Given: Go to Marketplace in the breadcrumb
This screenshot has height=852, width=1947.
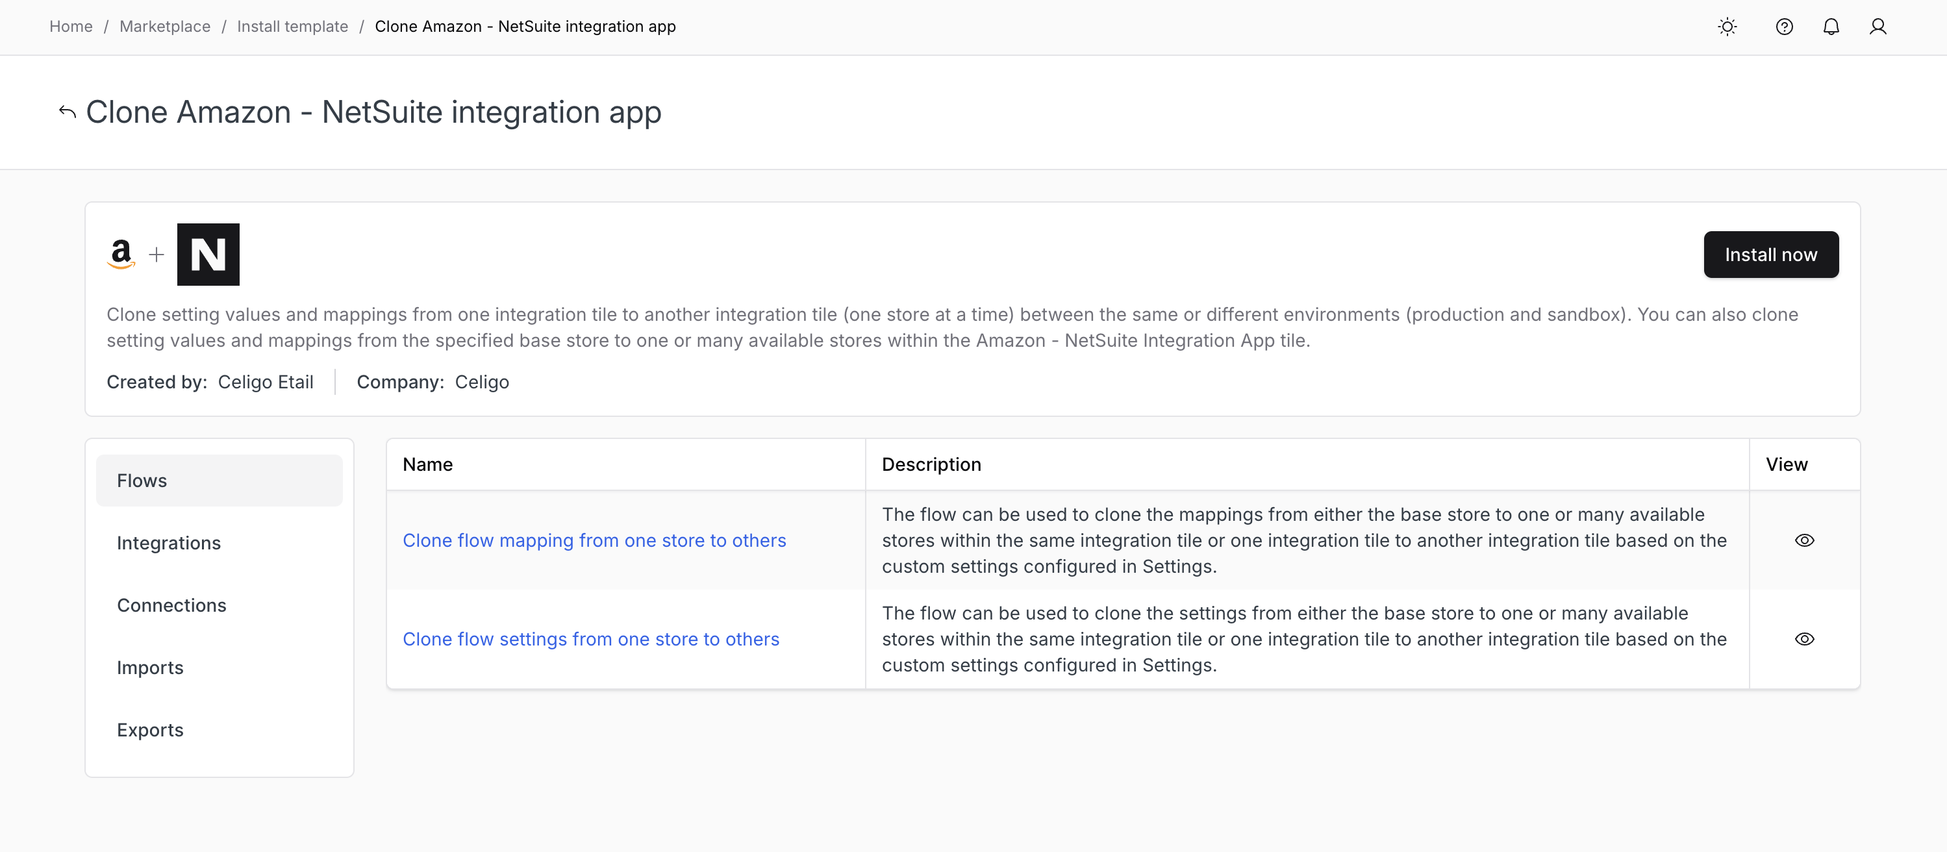Looking at the screenshot, I should (x=165, y=27).
